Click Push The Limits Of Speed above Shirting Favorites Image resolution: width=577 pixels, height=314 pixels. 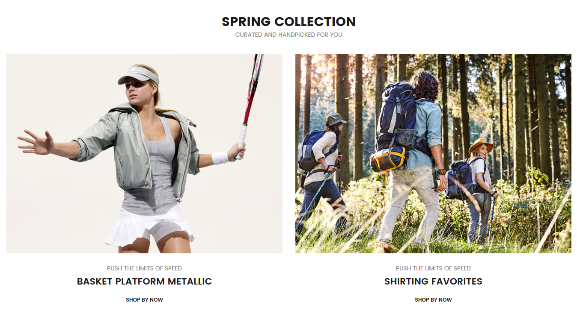[433, 268]
